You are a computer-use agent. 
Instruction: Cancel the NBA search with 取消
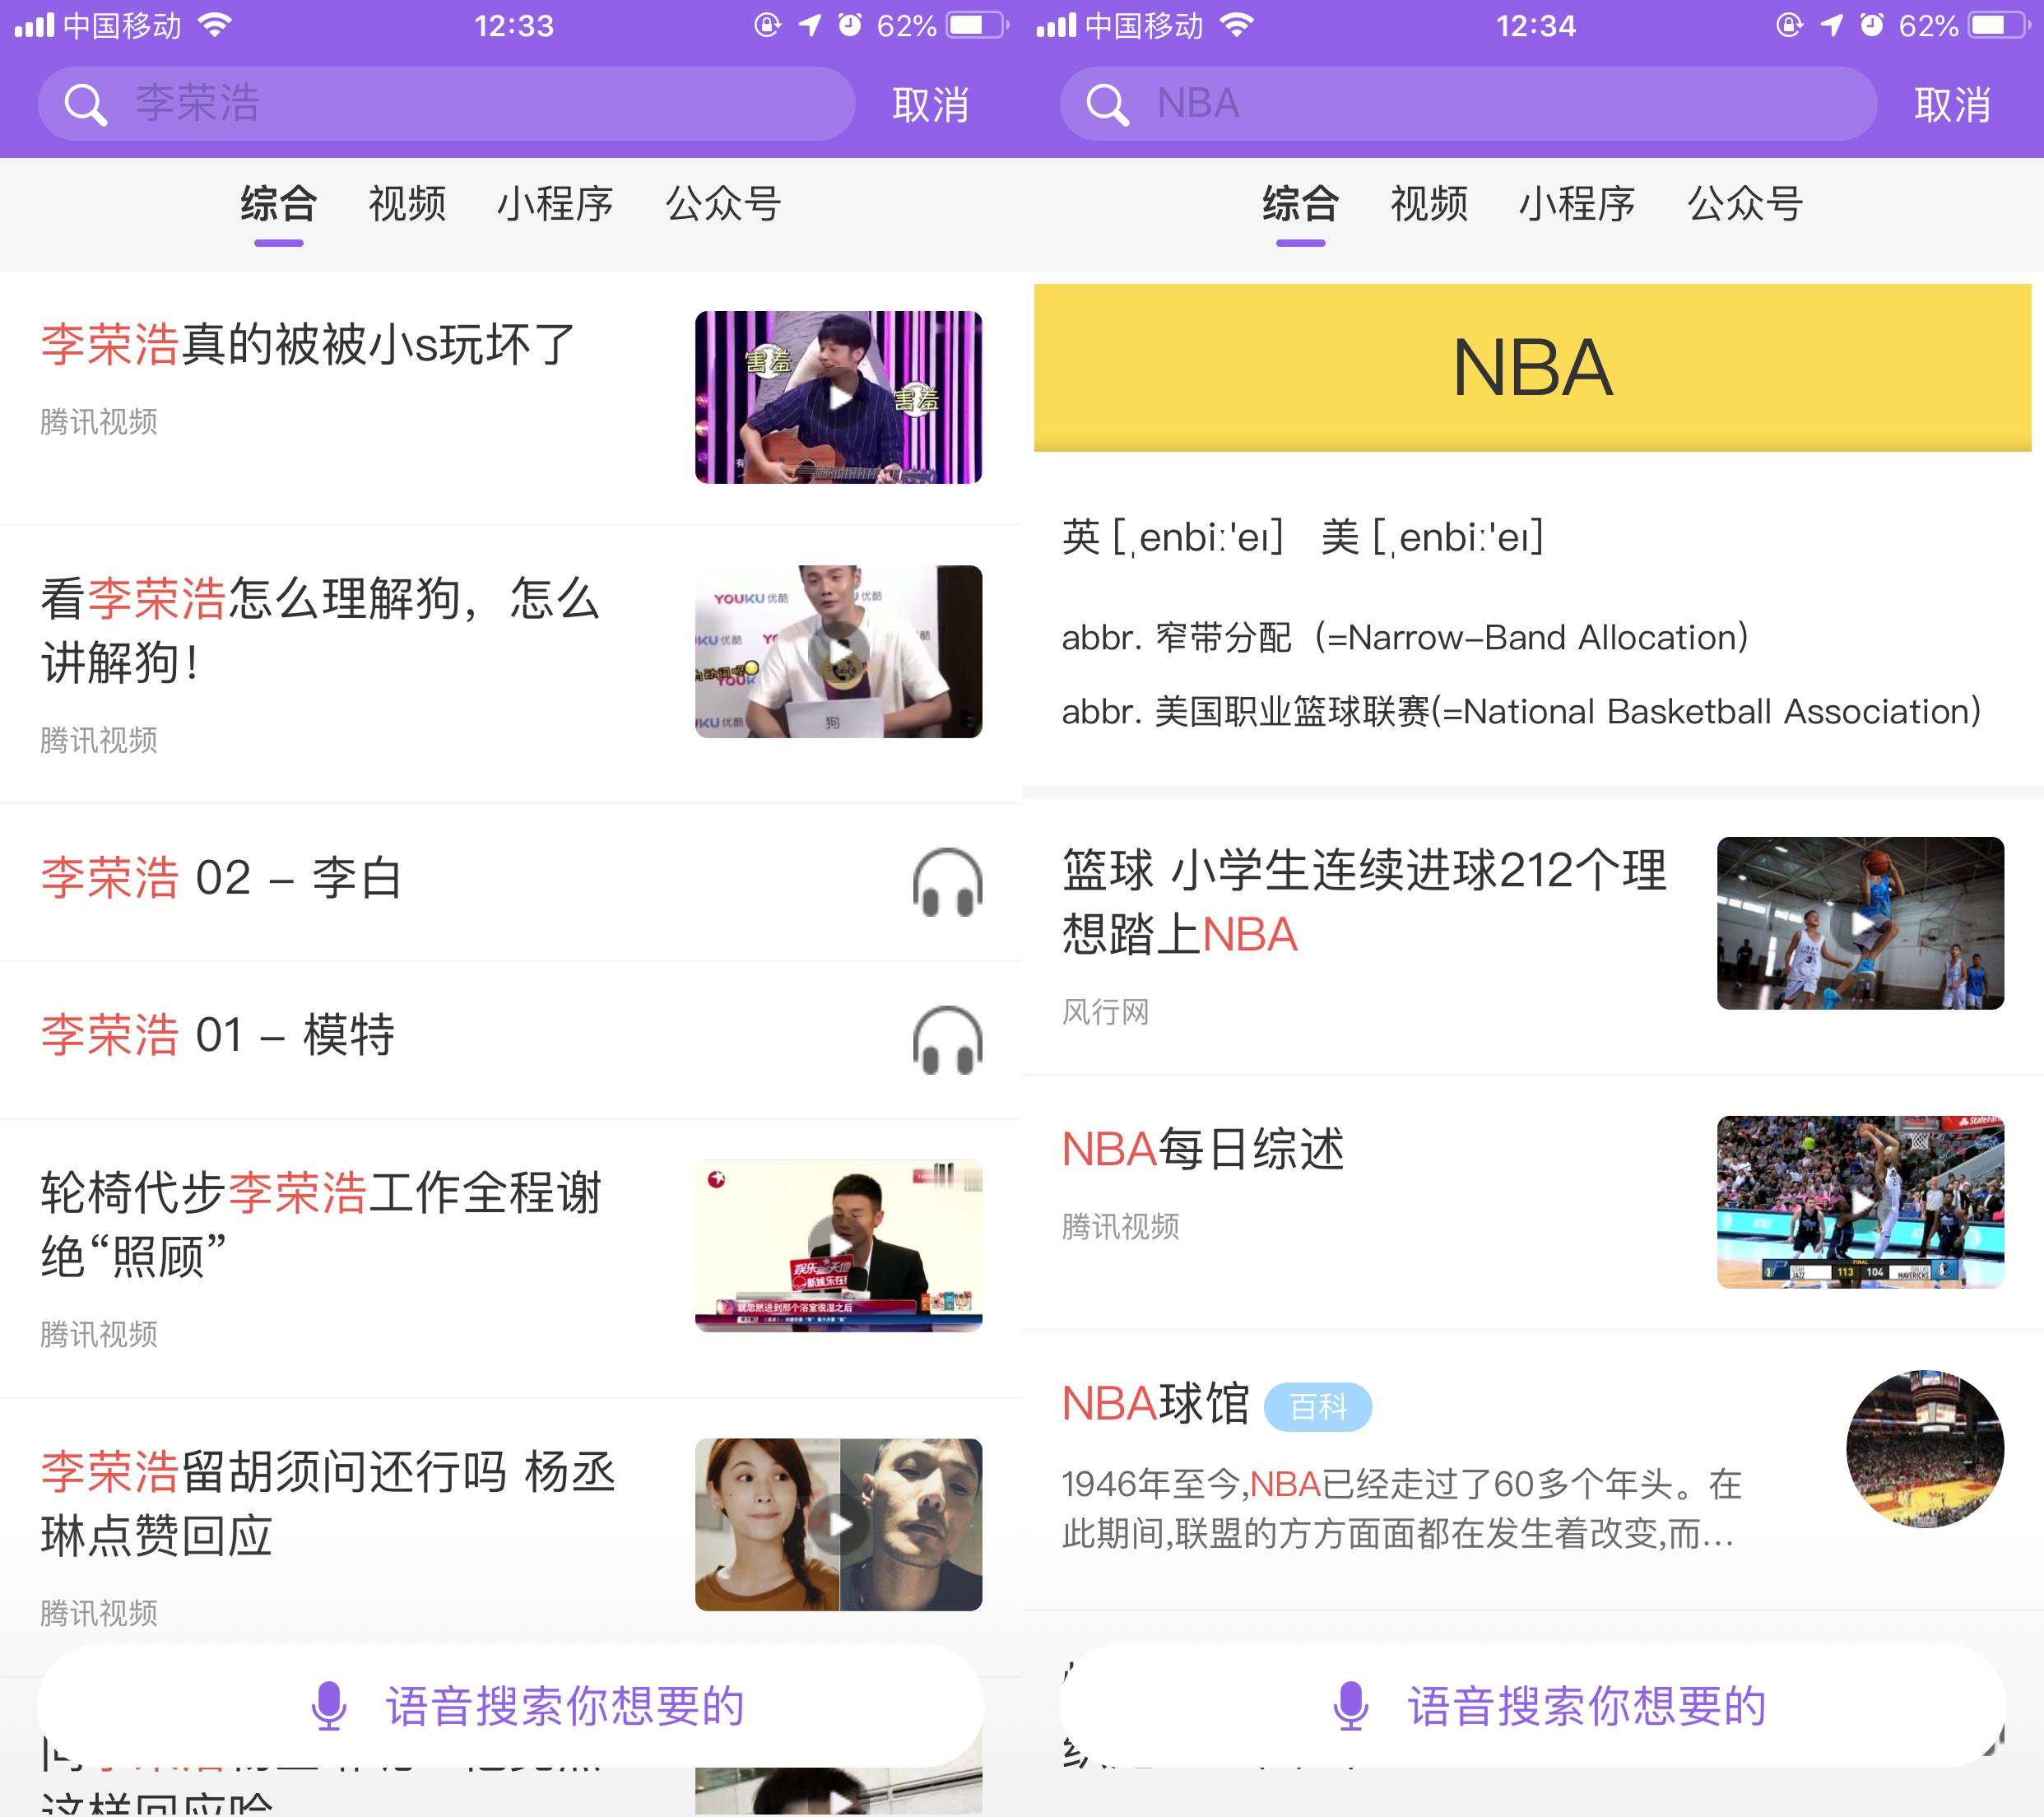click(x=1952, y=104)
